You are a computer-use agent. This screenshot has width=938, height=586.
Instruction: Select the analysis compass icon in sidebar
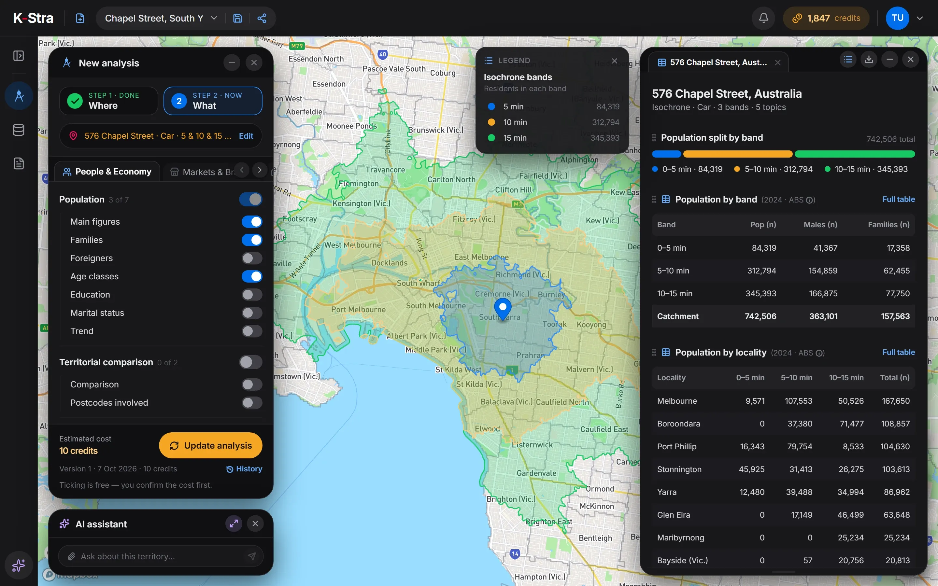(x=19, y=95)
